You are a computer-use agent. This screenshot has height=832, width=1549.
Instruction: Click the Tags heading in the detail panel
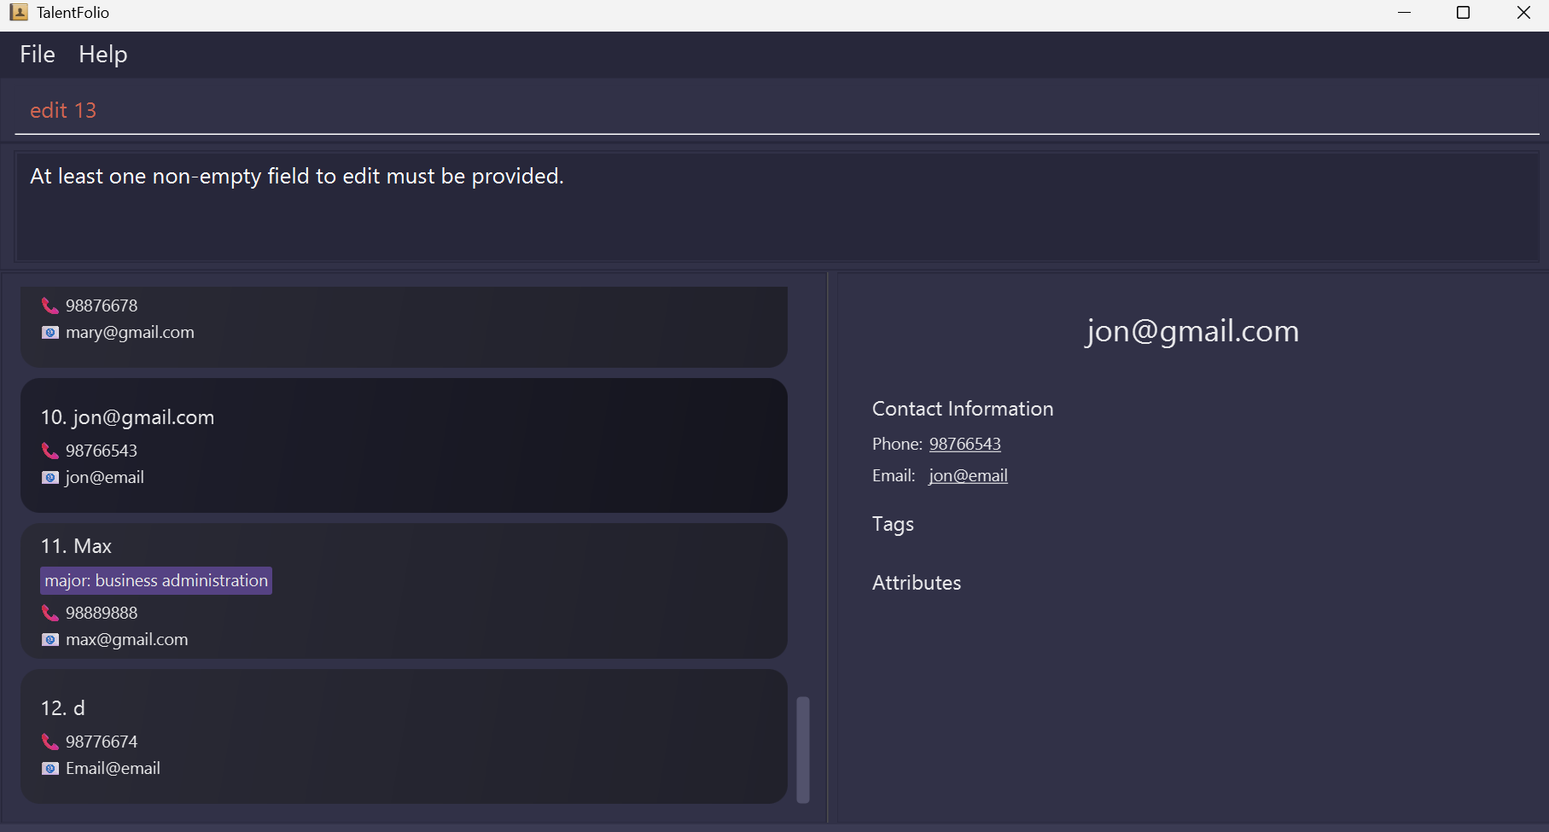pyautogui.click(x=893, y=524)
